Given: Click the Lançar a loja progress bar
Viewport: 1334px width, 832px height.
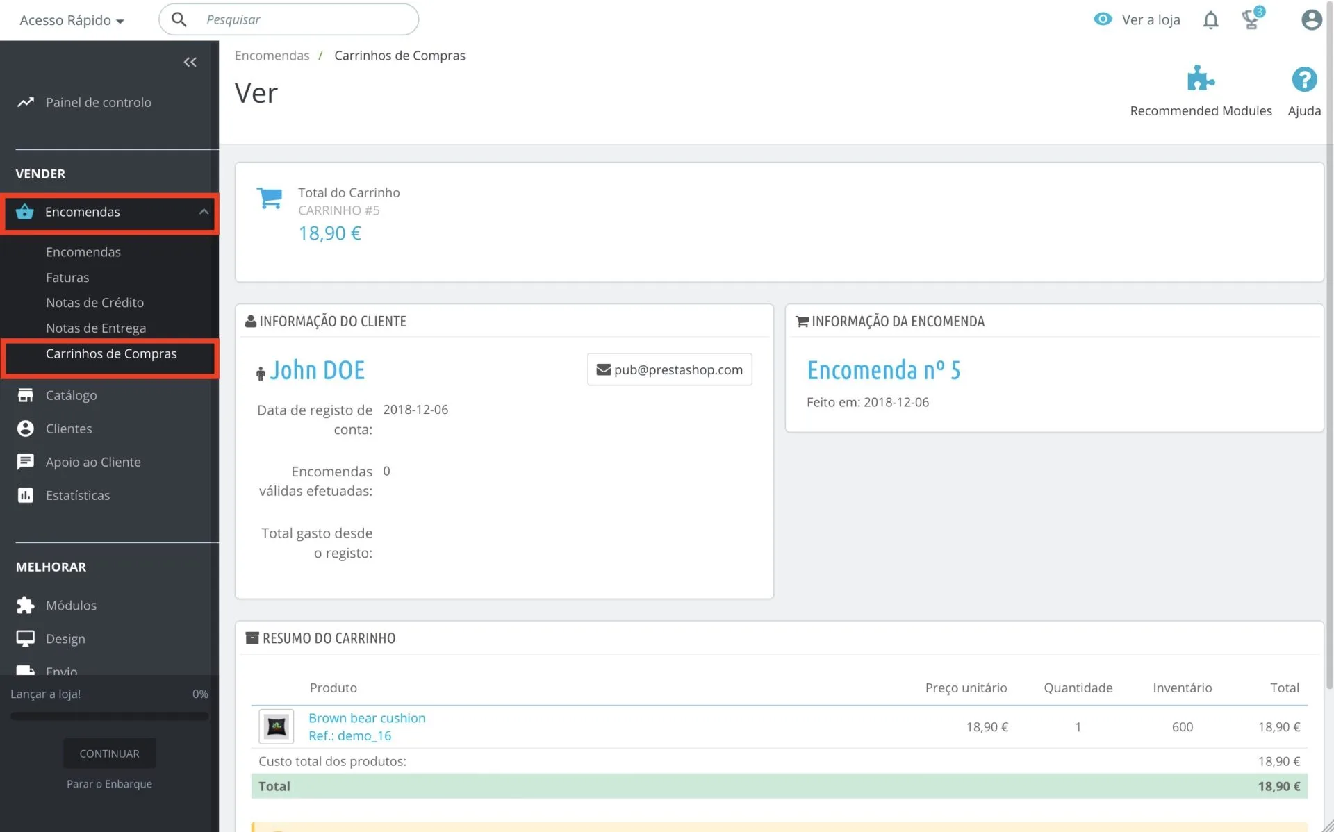Looking at the screenshot, I should click(109, 716).
